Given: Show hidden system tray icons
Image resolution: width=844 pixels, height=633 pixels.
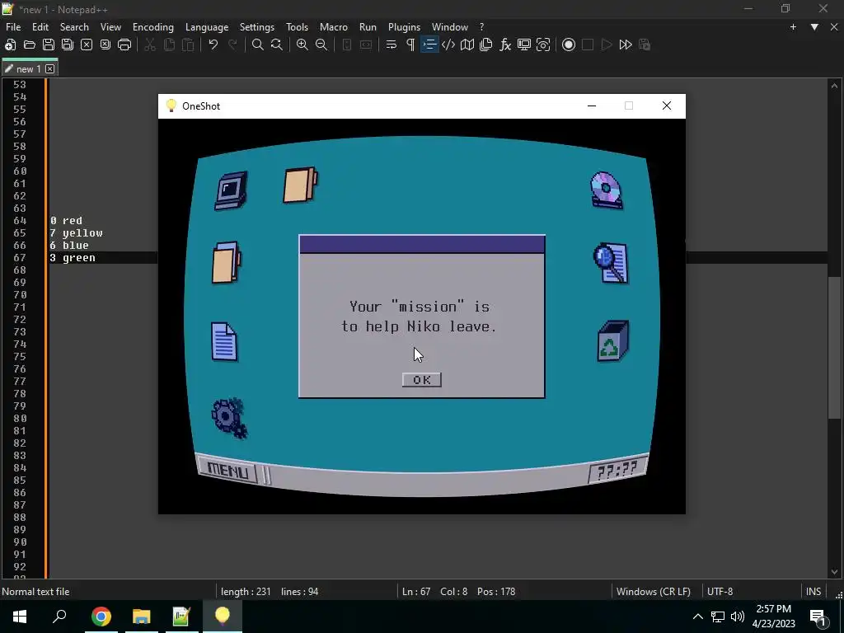Looking at the screenshot, I should tap(697, 617).
